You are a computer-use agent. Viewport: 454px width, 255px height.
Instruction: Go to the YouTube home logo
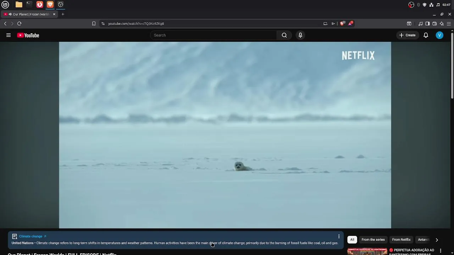28,35
